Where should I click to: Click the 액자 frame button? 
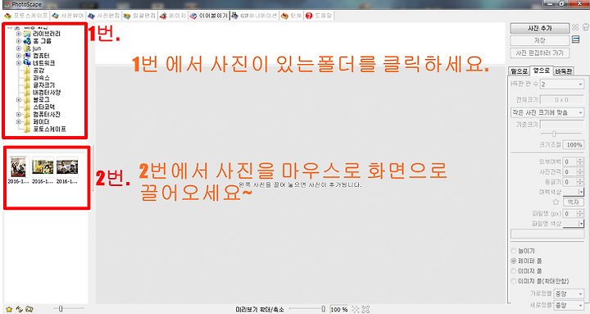pyautogui.click(x=574, y=203)
